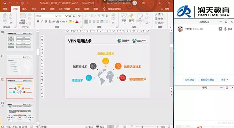Toggle Italic text formatting
This screenshot has width=234, height=128.
(x=42, y=22)
